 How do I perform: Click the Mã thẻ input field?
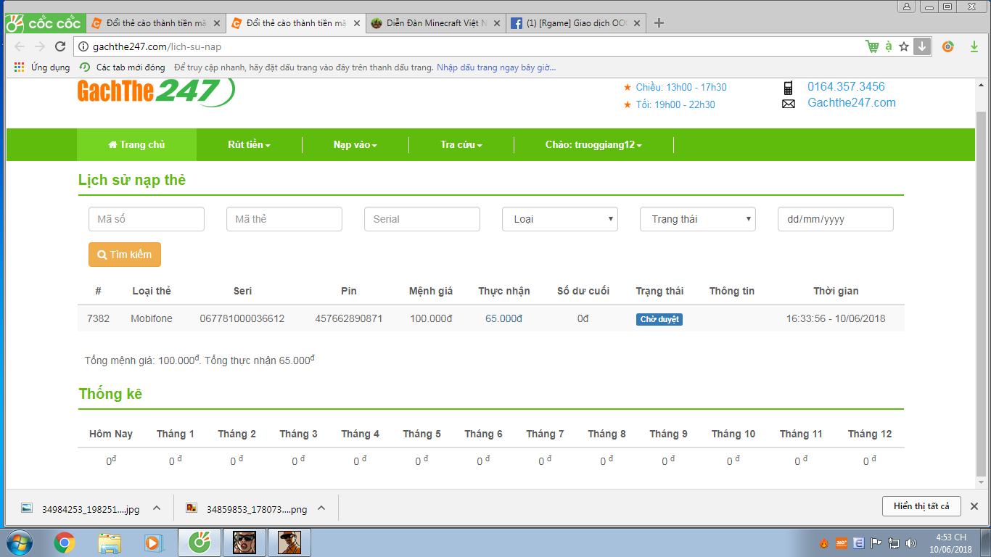coord(284,219)
